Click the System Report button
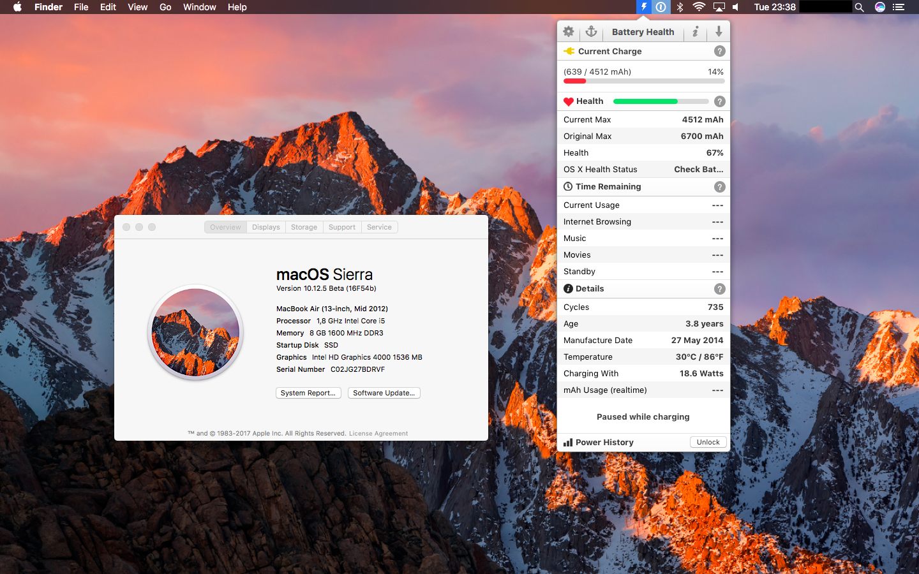 (x=308, y=393)
